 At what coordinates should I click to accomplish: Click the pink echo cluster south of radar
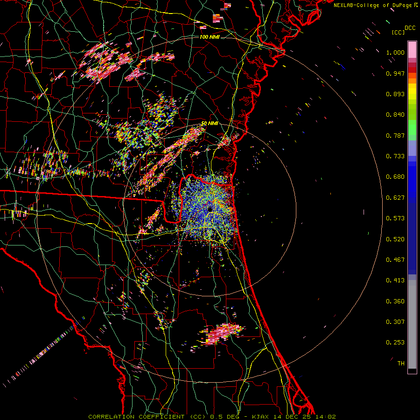(221, 334)
